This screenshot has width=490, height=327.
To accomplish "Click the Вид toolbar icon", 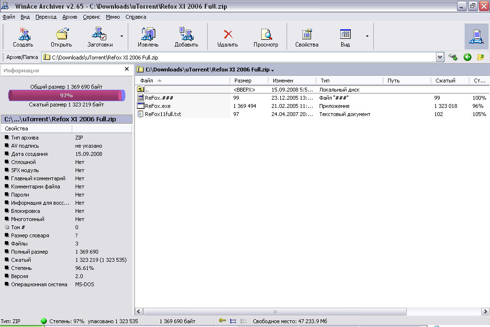I will coord(345,34).
